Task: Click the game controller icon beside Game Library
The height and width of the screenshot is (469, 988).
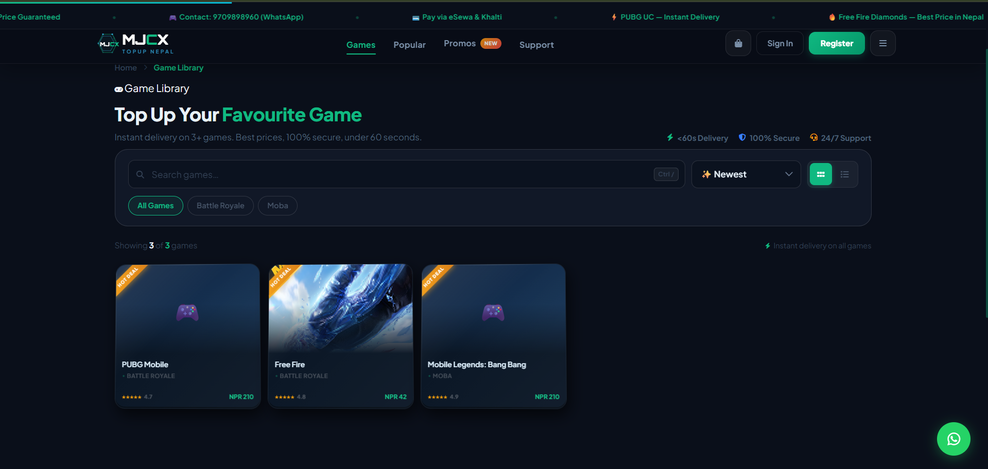Action: coord(118,89)
